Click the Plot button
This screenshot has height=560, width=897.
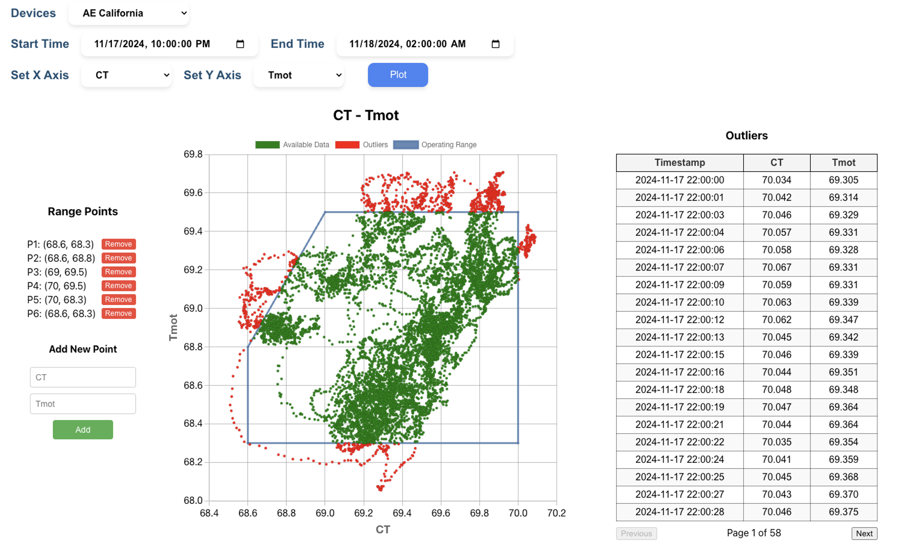(398, 75)
